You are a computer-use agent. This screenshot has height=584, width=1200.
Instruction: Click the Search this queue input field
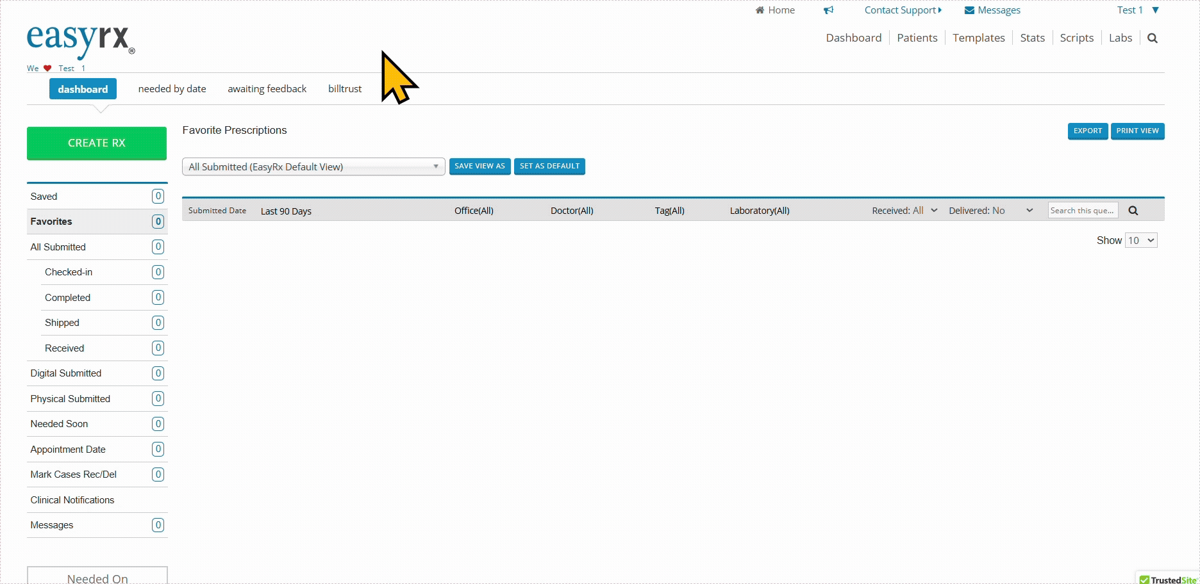pyautogui.click(x=1082, y=211)
